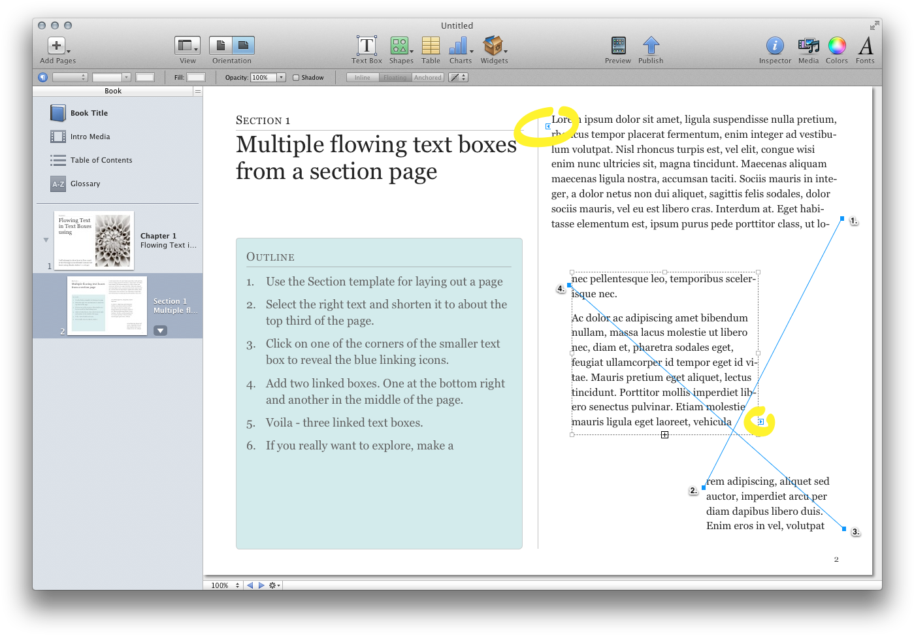This screenshot has height=635, width=914.
Task: Collapse the Chapter 1 disclosure triangle
Action: [46, 240]
